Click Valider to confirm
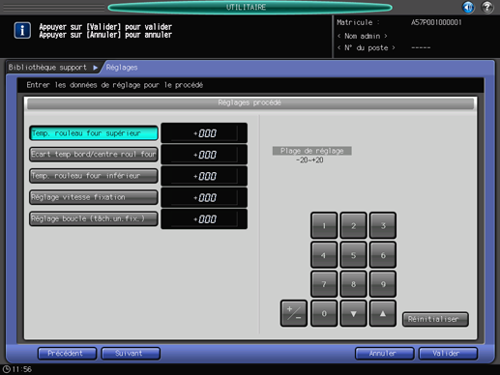Image resolution: width=500 pixels, height=375 pixels. 448,353
